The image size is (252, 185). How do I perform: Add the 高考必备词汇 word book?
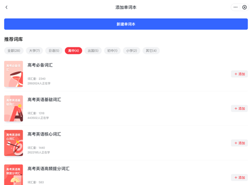[239, 74]
